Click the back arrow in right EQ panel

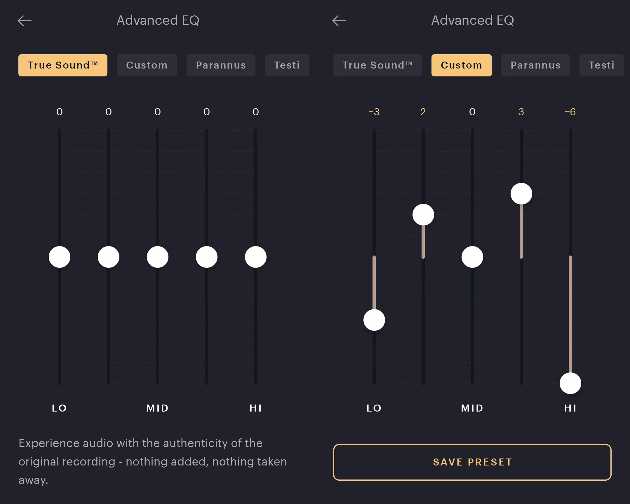pos(339,21)
